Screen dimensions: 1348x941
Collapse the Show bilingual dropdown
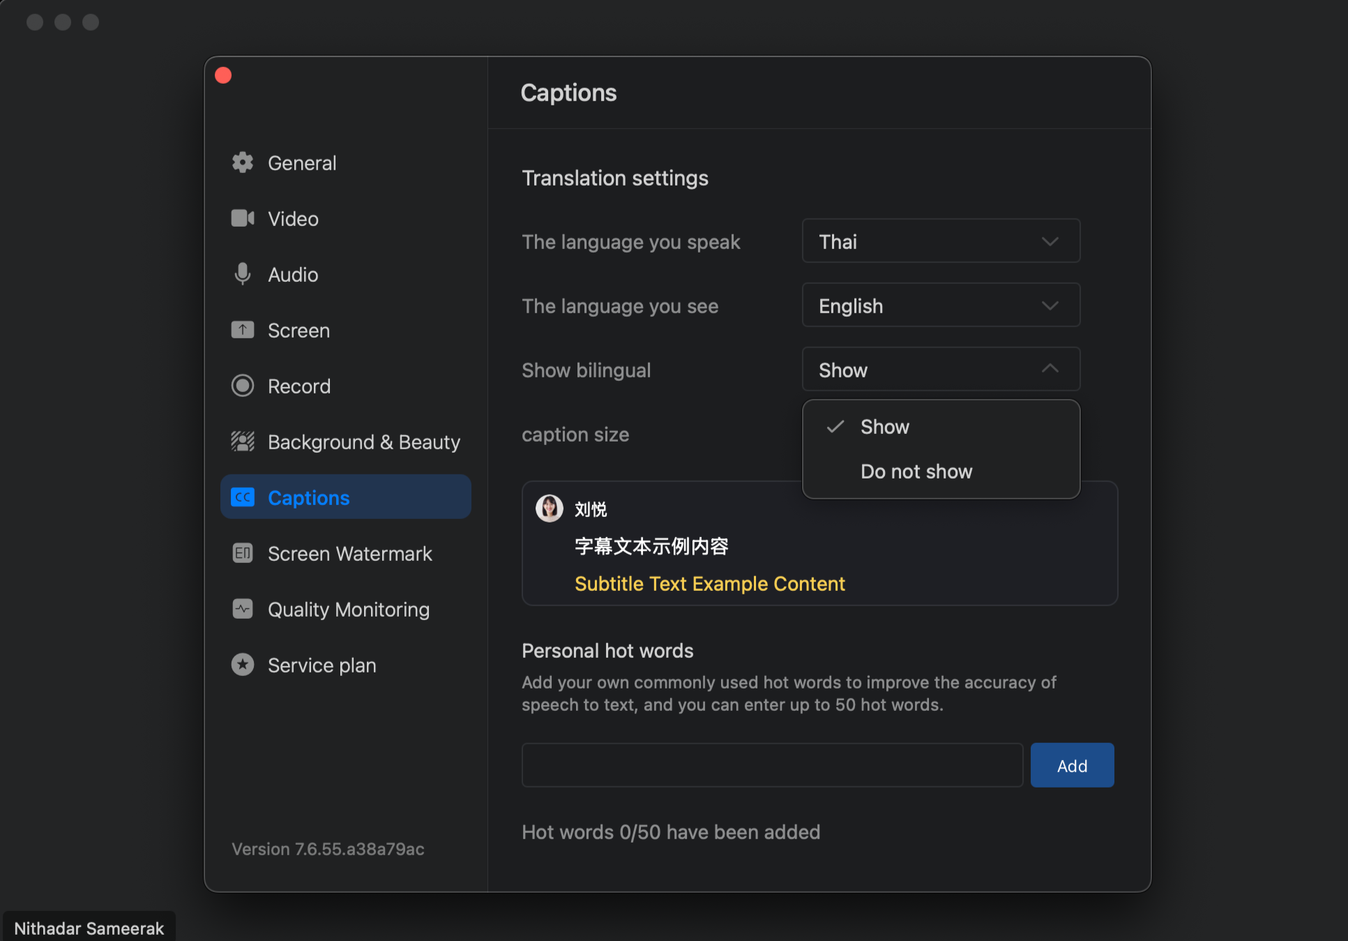[940, 370]
